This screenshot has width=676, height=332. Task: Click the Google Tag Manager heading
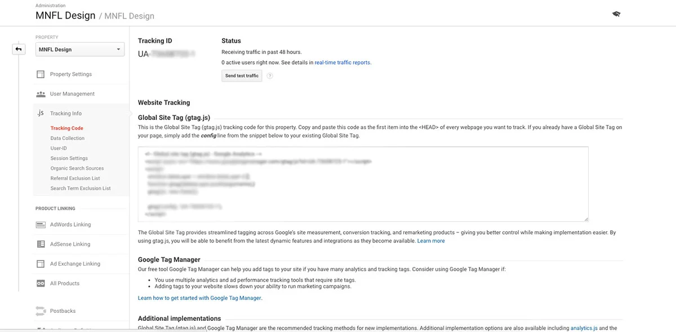pos(169,259)
